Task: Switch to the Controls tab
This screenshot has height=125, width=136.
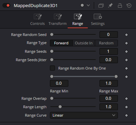Action: click(38, 20)
